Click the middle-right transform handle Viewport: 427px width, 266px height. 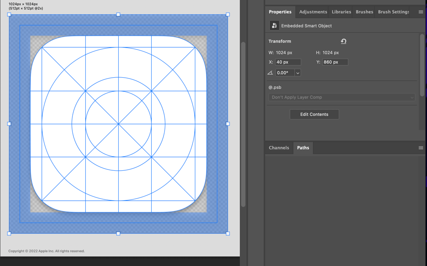pyautogui.click(x=228, y=124)
